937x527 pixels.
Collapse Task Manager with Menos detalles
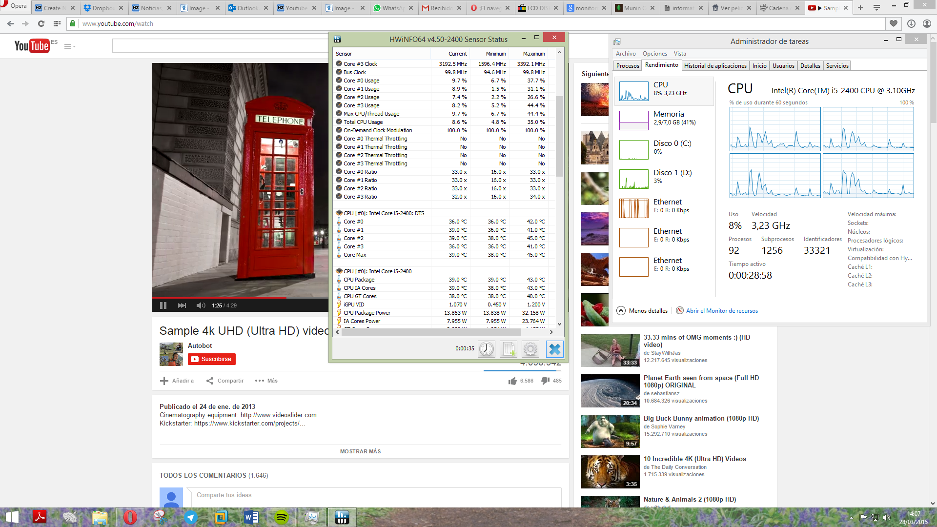point(642,311)
